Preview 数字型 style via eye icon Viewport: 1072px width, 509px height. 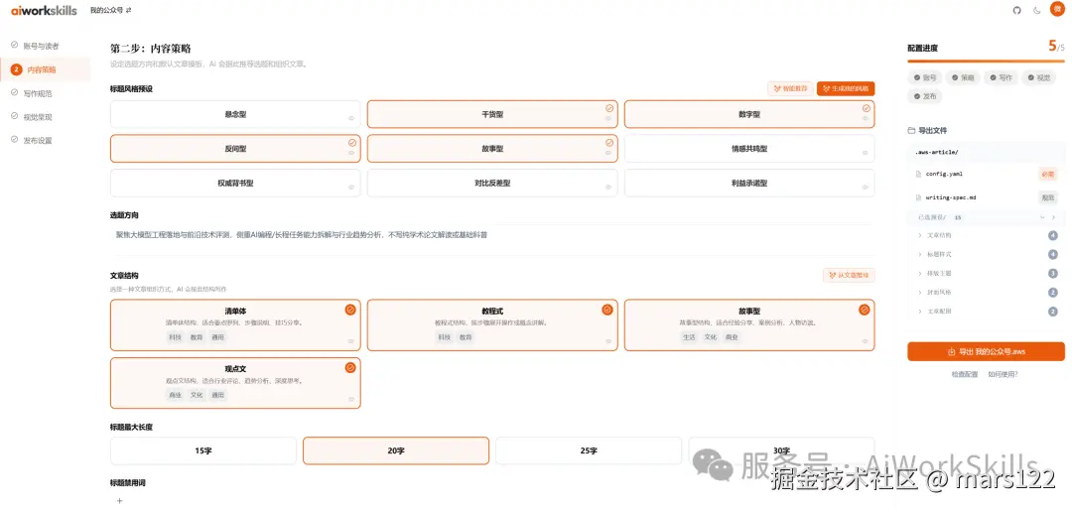[866, 118]
